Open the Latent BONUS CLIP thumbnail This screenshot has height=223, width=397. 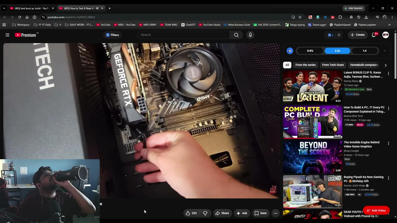(x=312, y=87)
